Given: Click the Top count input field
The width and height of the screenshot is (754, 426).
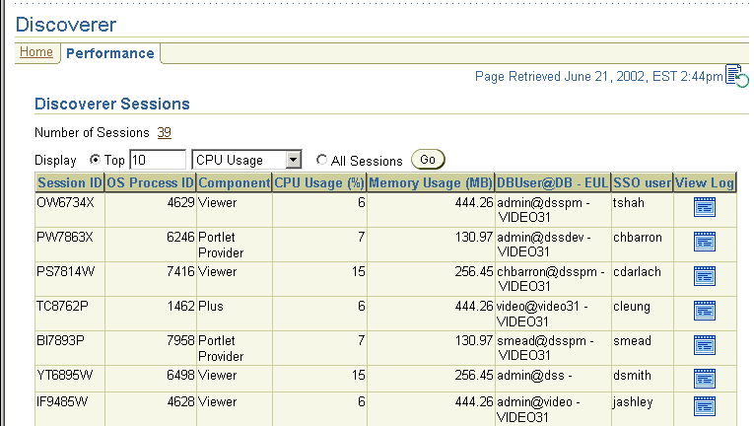Looking at the screenshot, I should coord(158,160).
